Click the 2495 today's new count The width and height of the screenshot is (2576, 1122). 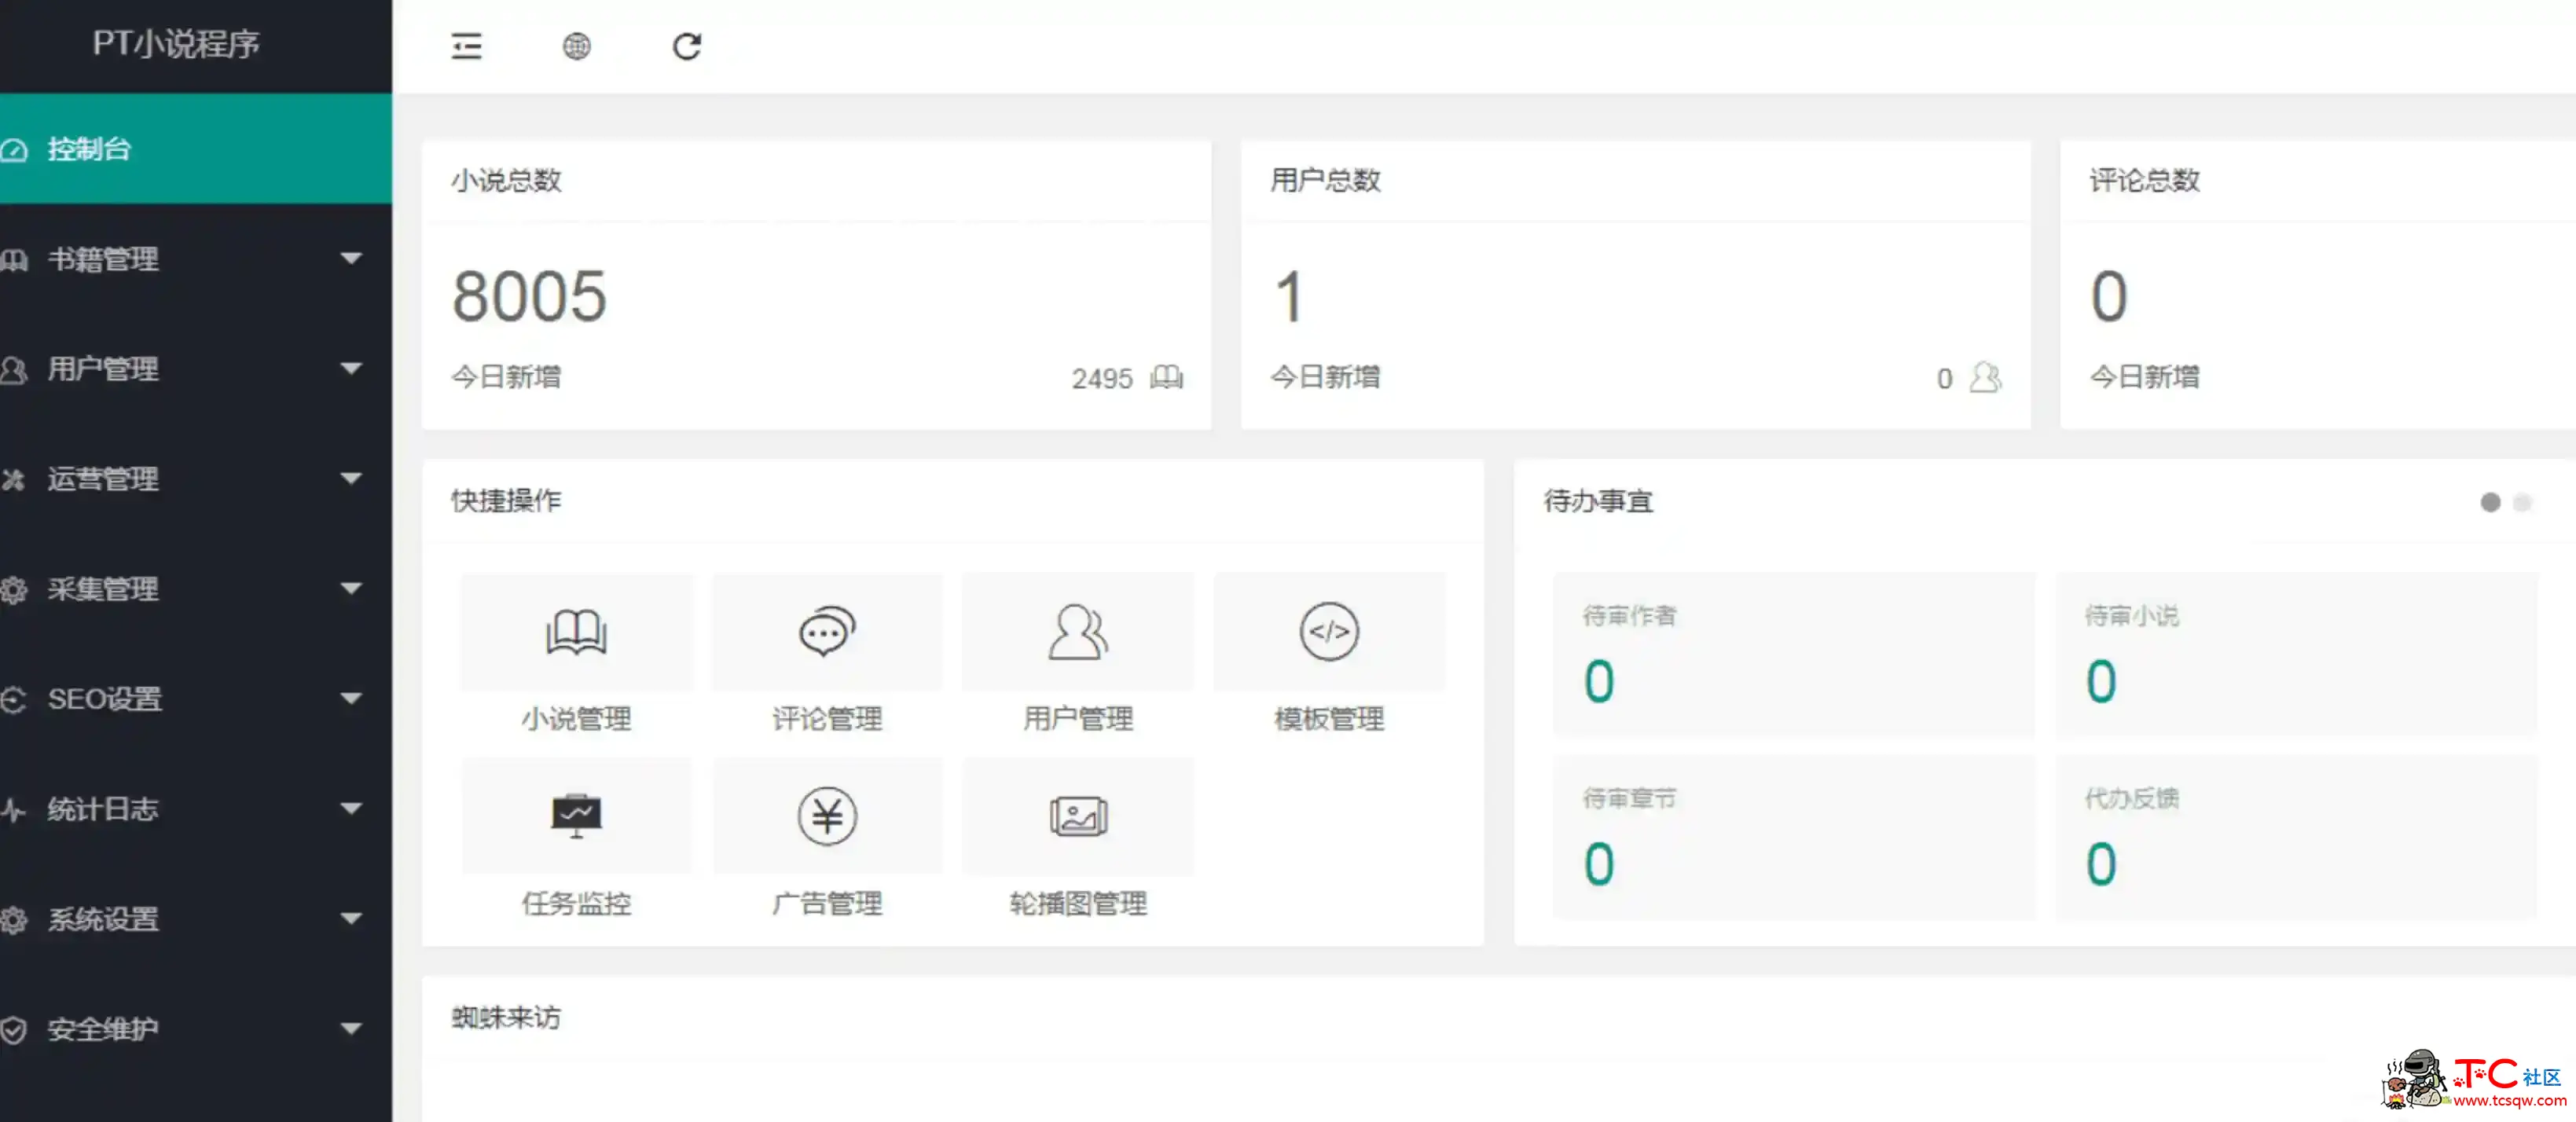tap(1102, 379)
